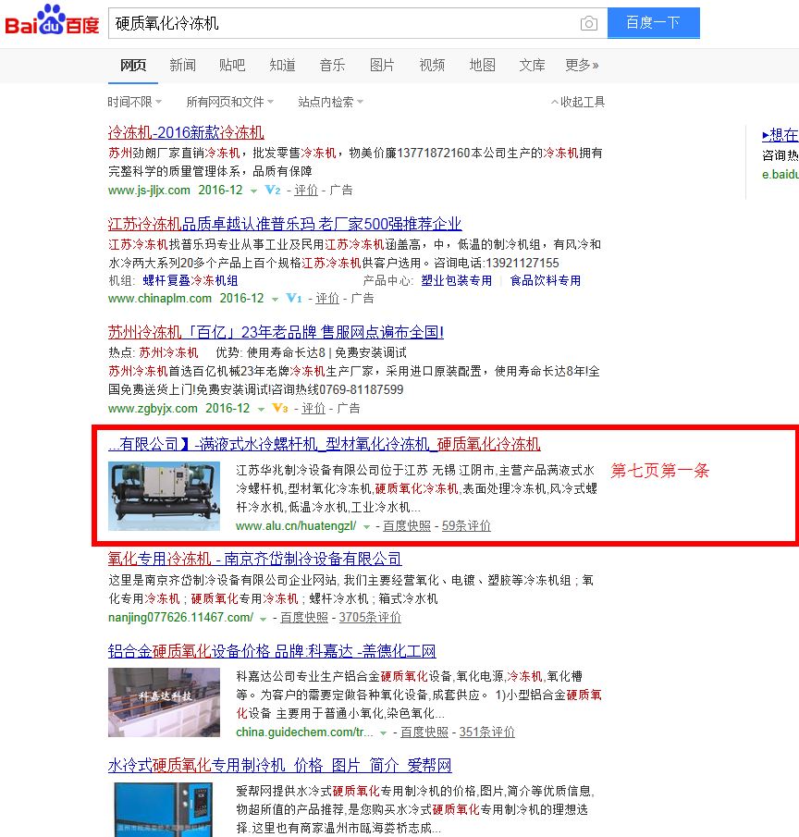Click green URL nanjing077626.11467.com/
Viewport: 799px width, 837px height.
[180, 618]
